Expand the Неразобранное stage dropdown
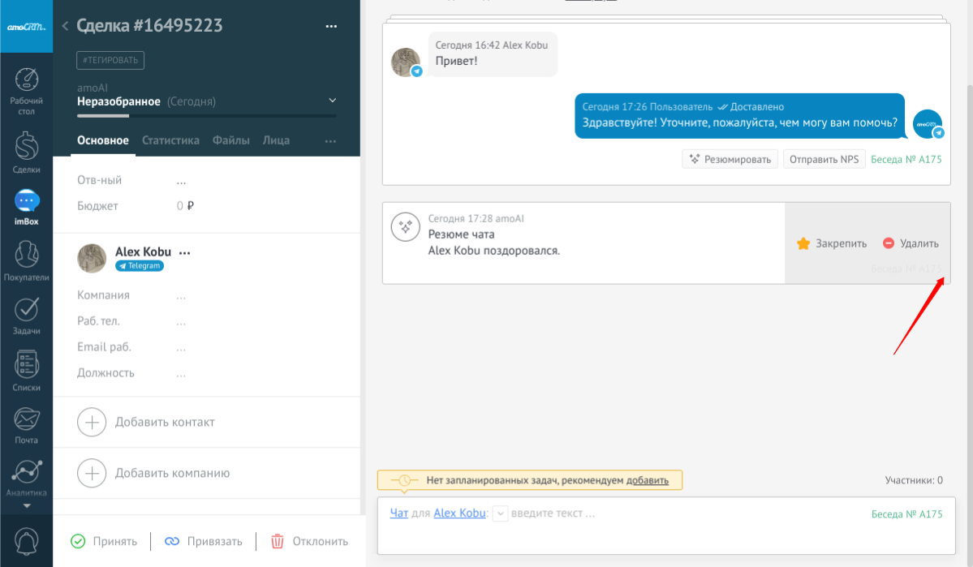973x567 pixels. pos(332,101)
